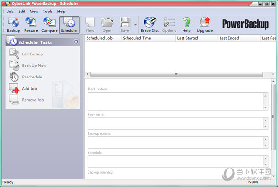This screenshot has height=187, width=278.
Task: Choose the Reschedule task label
Action: click(x=32, y=77)
